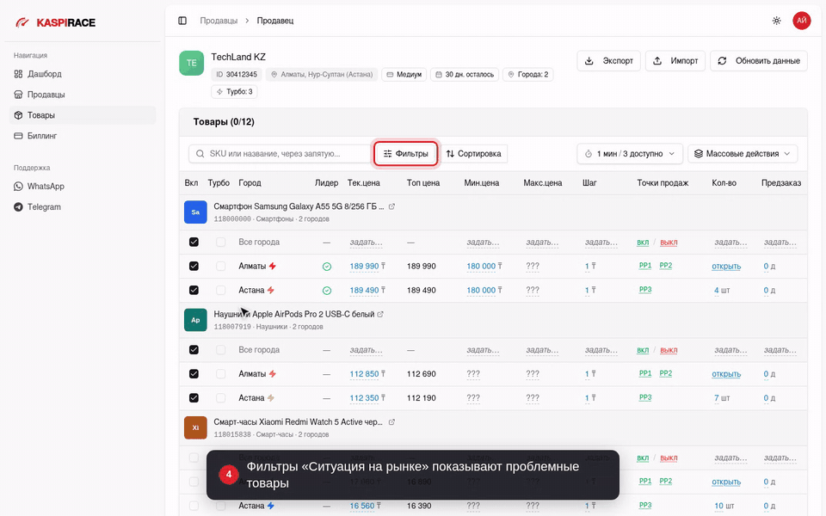
Task: Edit quantity 7 шт in AirPods Астана row
Action: click(722, 398)
